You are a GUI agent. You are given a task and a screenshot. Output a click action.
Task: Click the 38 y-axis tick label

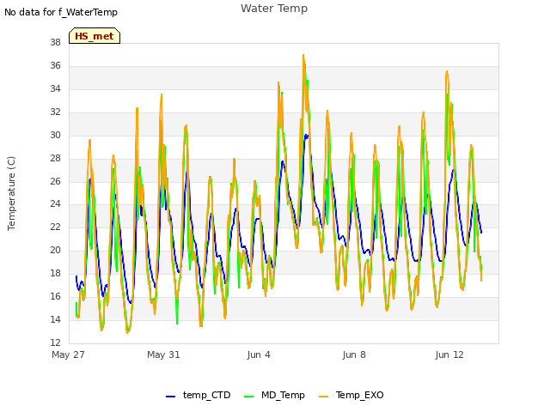(55, 42)
